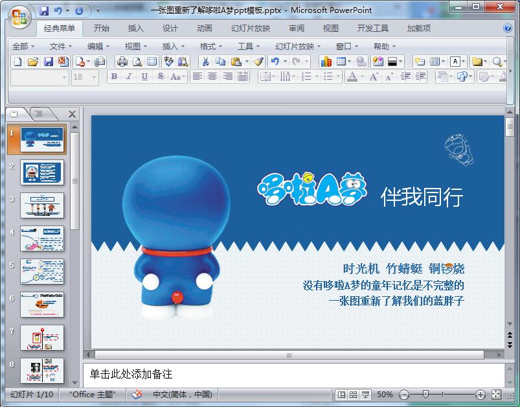This screenshot has height=407, width=520.
Task: Click the 50% zoom level button
Action: (x=385, y=395)
